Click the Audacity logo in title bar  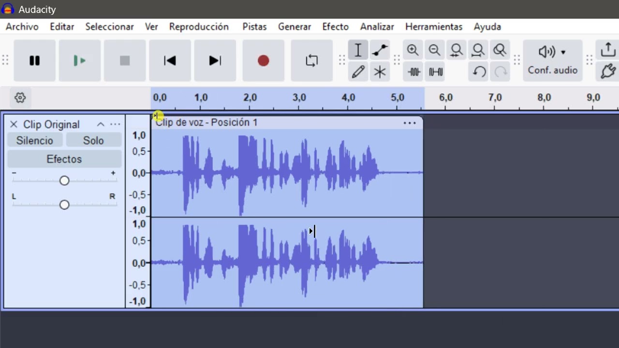(x=8, y=9)
